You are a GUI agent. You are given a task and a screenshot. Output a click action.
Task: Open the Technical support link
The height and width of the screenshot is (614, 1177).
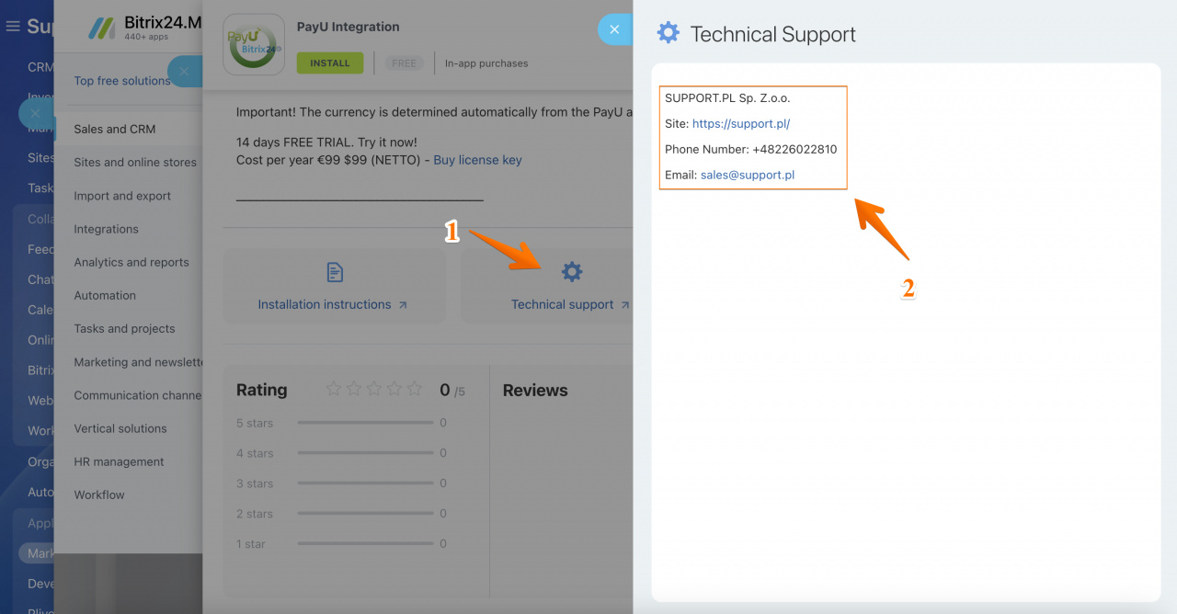coord(562,304)
